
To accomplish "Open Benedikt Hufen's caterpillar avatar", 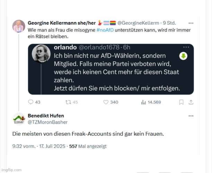I will point(19,119).
